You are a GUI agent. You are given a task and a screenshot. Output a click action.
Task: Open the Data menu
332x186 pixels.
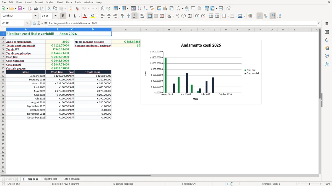coord(69,2)
